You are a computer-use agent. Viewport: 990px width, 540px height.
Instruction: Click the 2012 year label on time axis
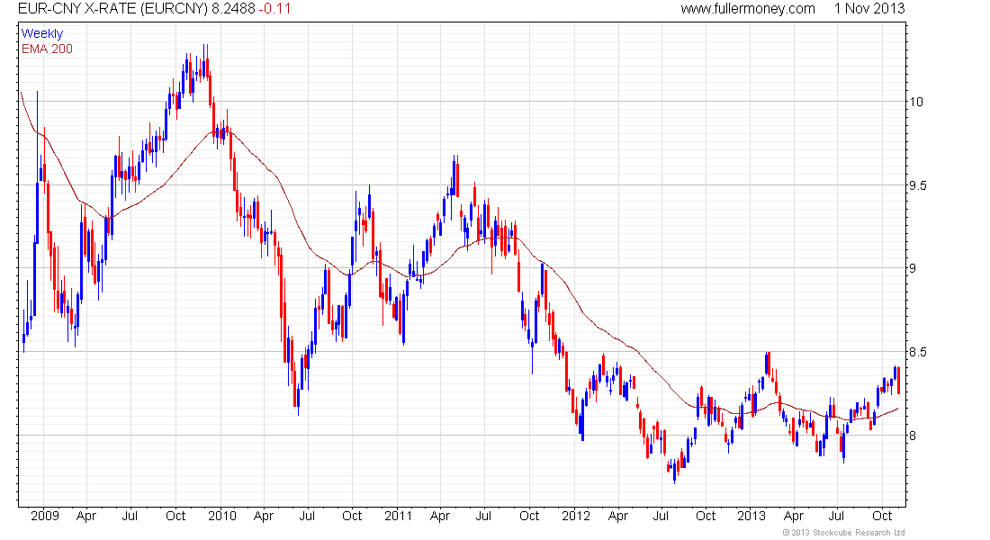[x=576, y=516]
